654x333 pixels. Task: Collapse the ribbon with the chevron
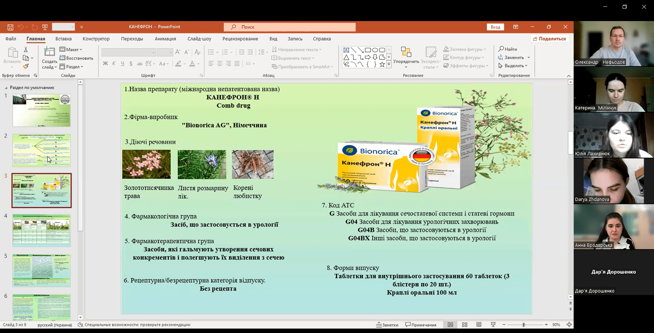569,76
